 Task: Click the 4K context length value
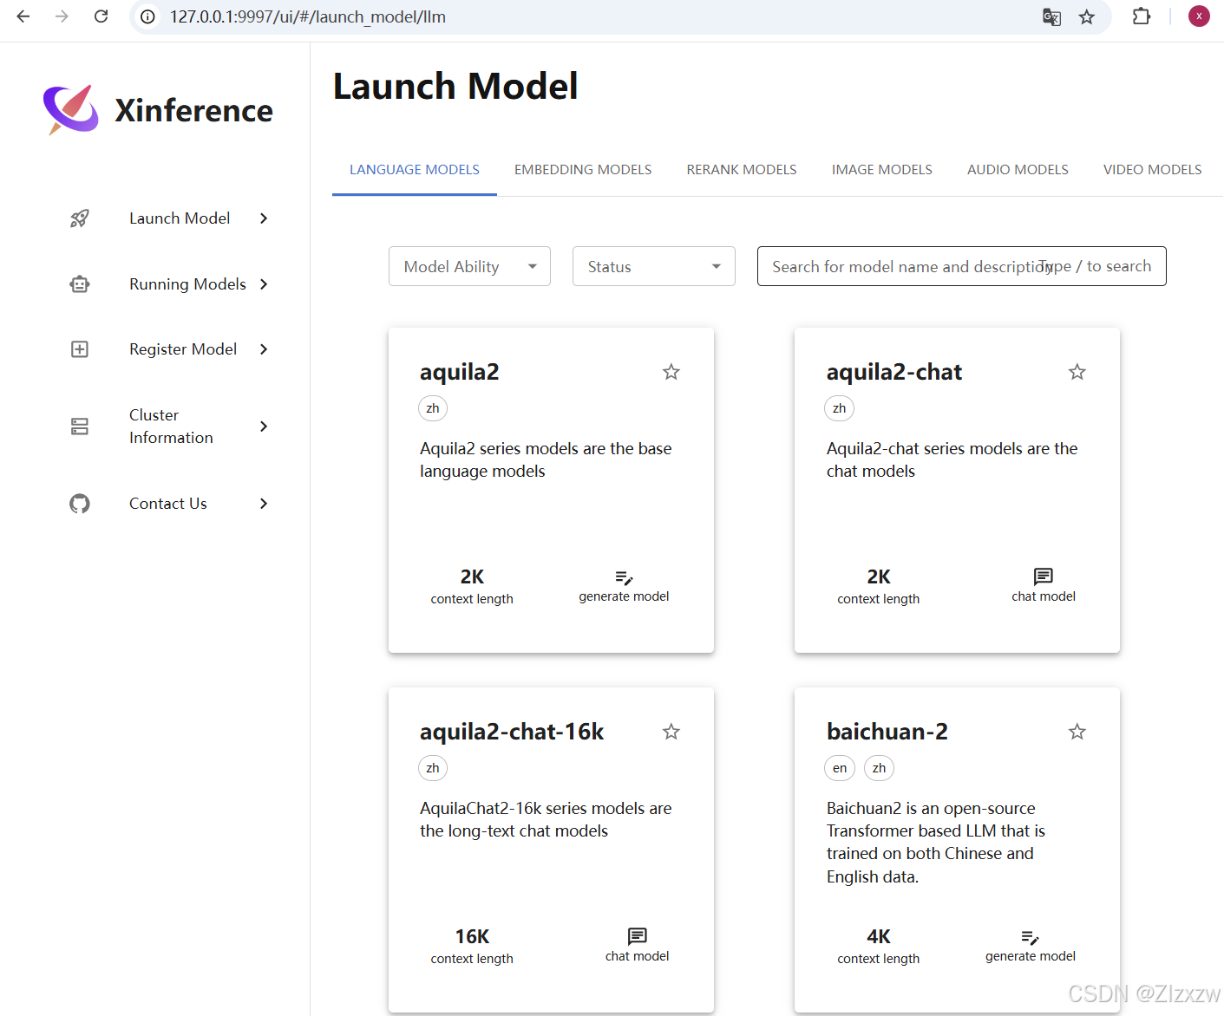[x=879, y=936]
